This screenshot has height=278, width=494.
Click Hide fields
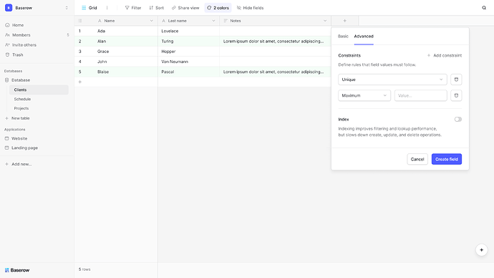pyautogui.click(x=250, y=8)
